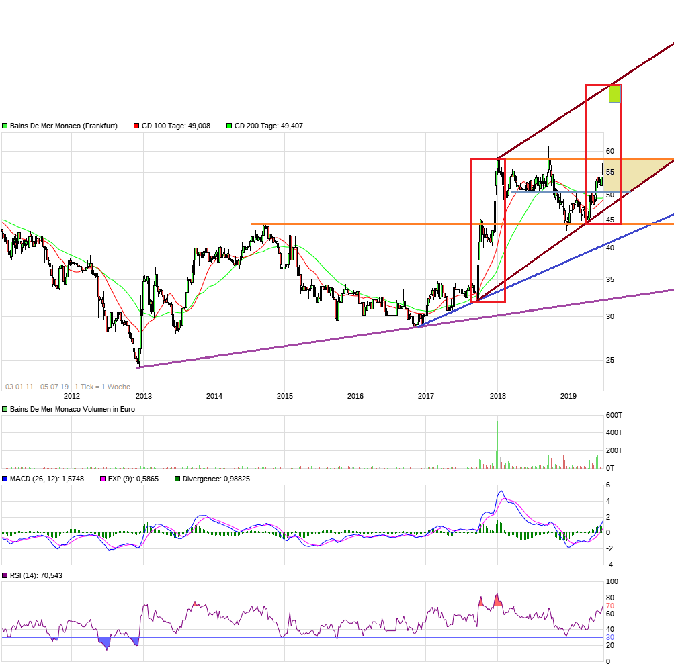Image resolution: width=674 pixels, height=668 pixels.
Task: Click the label 'GD 200 Tage: 49,407'
Action: pyautogui.click(x=269, y=126)
